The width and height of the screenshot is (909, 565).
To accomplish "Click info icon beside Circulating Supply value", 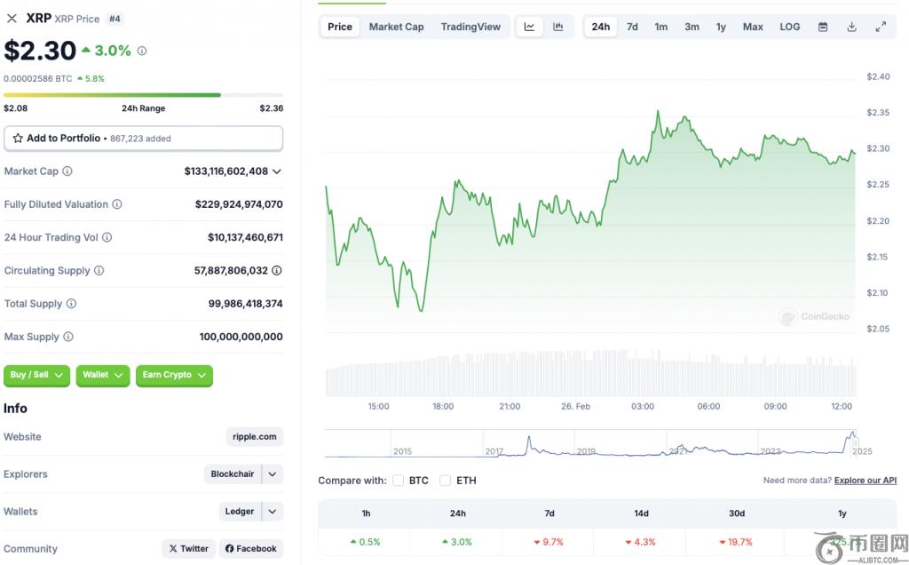I will pyautogui.click(x=277, y=271).
